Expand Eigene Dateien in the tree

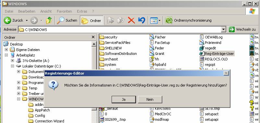point(6,50)
